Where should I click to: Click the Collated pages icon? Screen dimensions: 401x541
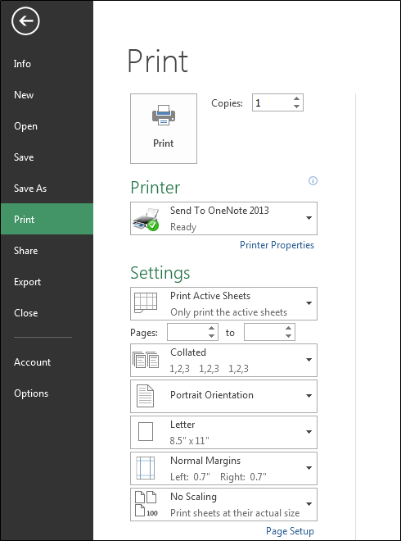[146, 360]
